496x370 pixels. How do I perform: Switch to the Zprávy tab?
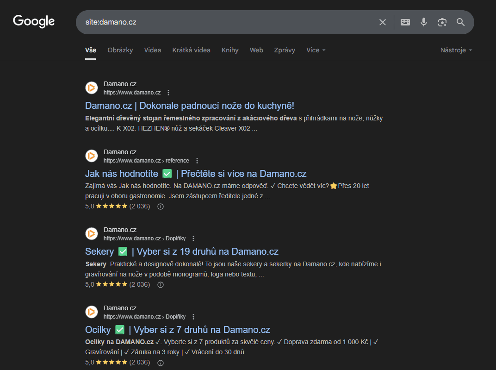285,50
